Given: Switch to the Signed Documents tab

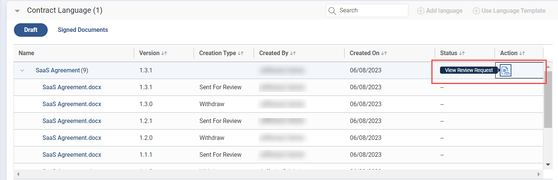Looking at the screenshot, I should tap(83, 30).
